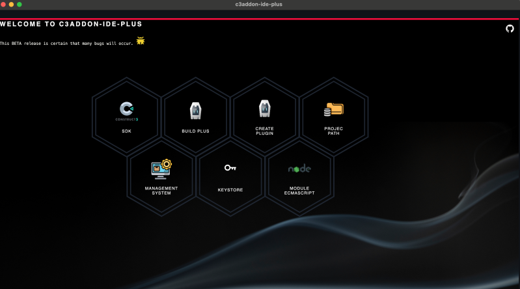Open the Projec Path folder icon
The width and height of the screenshot is (520, 289).
(x=334, y=109)
